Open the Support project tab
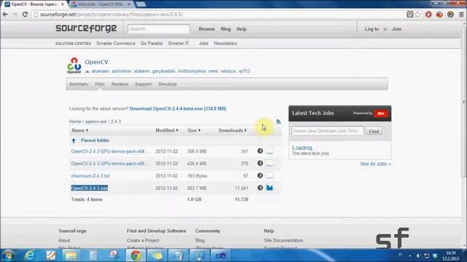Screen dimensions: 467x262 pos(143,84)
